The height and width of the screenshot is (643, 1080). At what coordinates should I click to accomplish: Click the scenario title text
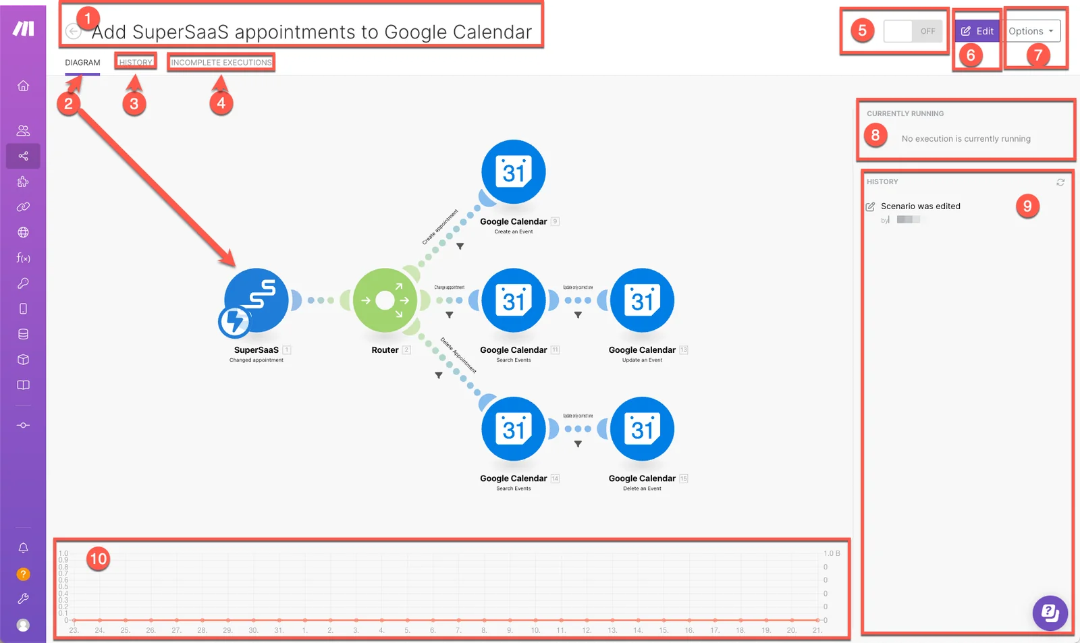[x=312, y=32]
